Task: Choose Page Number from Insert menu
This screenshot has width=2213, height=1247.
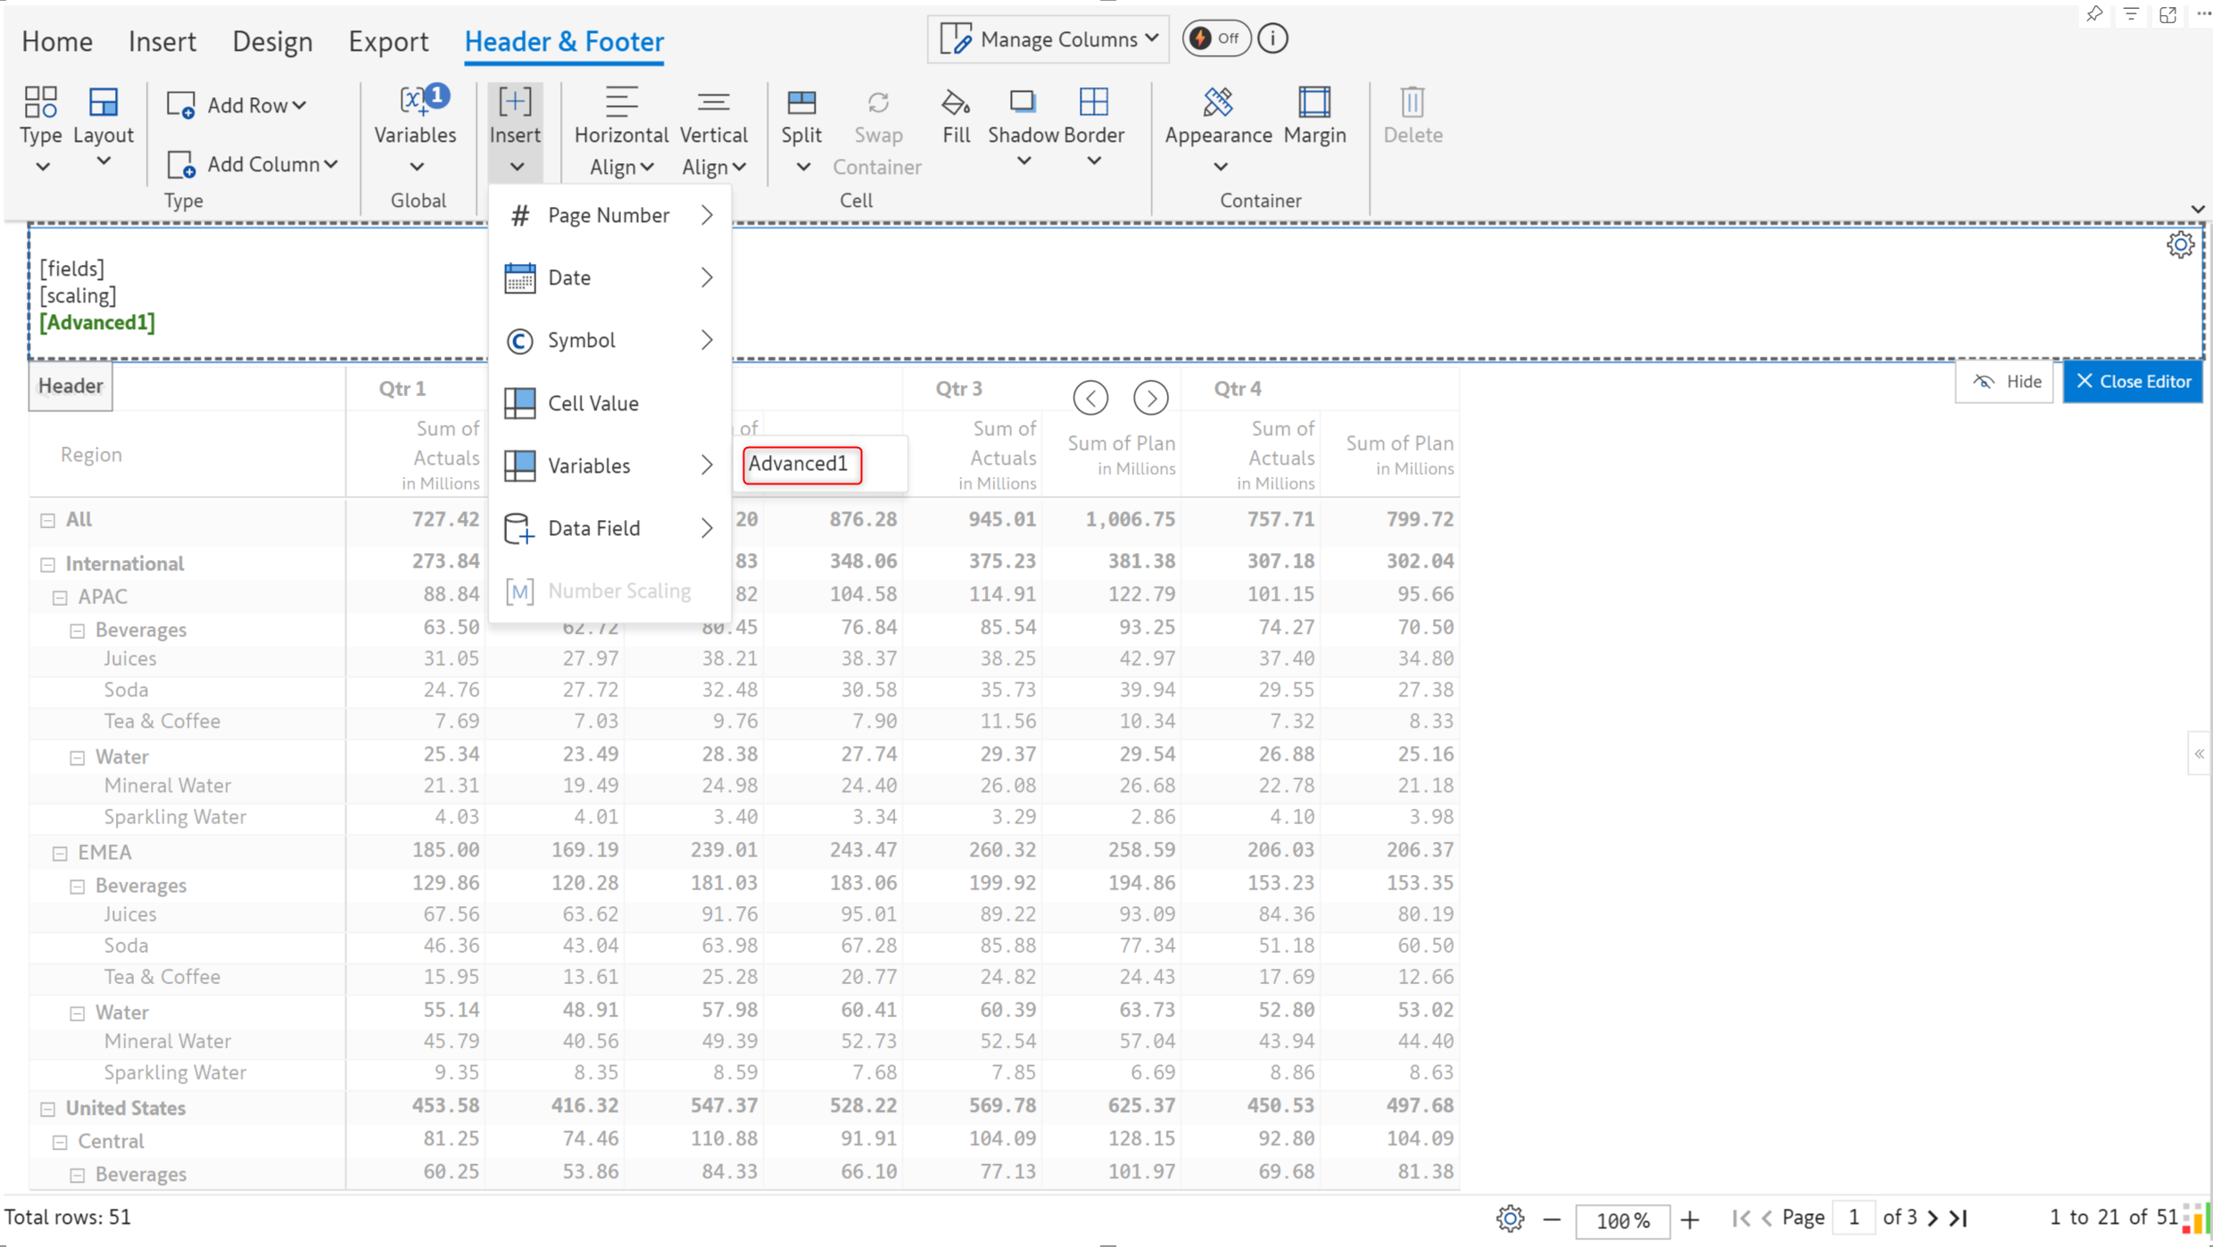Action: tap(609, 215)
